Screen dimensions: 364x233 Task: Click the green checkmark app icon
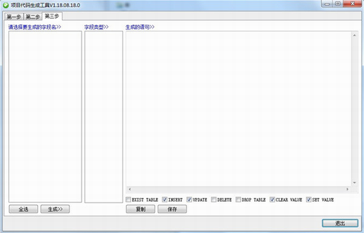[x=6, y=5]
